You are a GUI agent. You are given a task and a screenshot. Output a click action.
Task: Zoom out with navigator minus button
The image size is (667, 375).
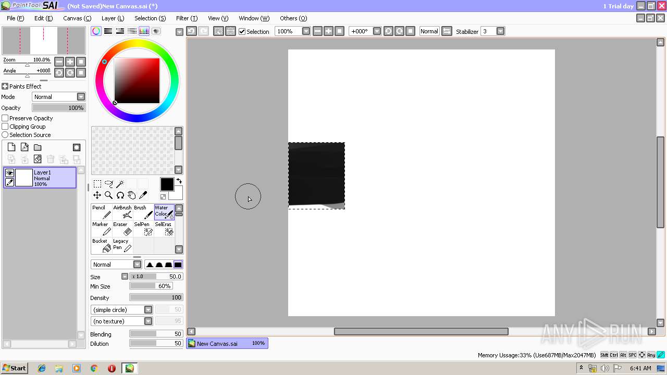pyautogui.click(x=59, y=61)
